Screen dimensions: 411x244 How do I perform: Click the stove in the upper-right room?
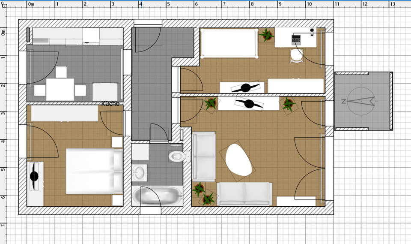297,39
